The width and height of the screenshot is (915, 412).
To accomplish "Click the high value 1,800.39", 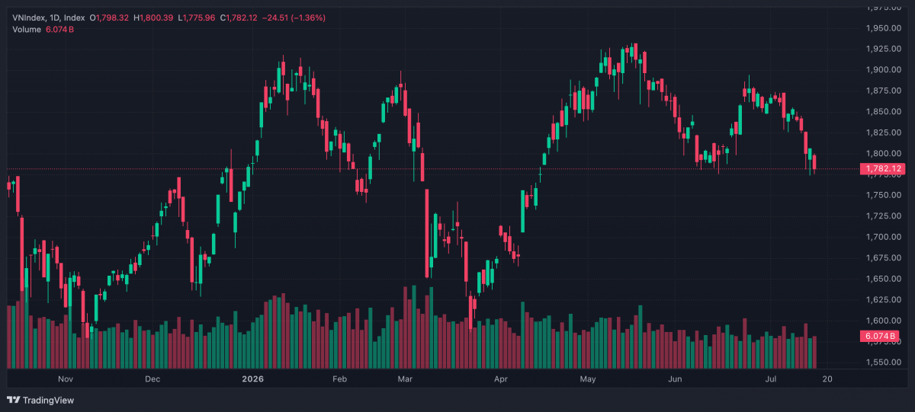I will coord(157,18).
